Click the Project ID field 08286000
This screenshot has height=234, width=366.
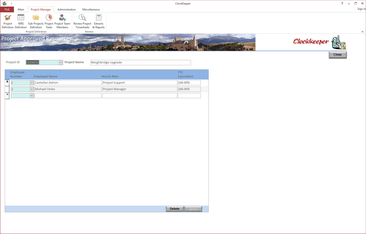42,62
